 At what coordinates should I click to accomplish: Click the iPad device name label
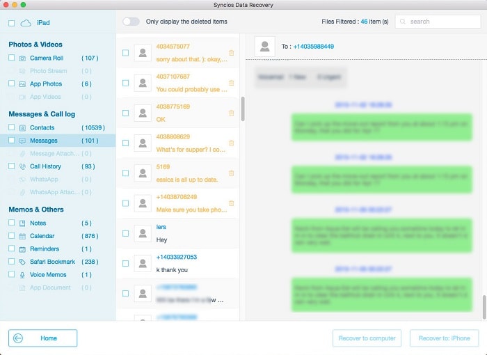43,23
